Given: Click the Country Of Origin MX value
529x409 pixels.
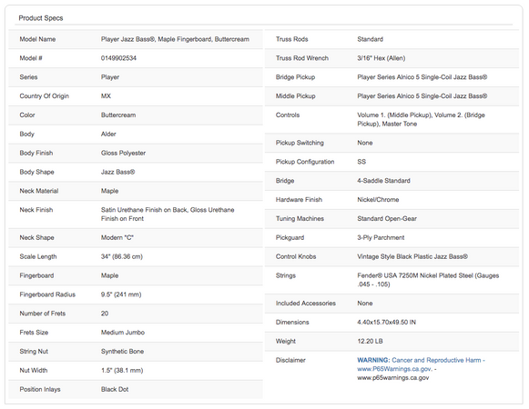Looking at the screenshot, I should 106,96.
